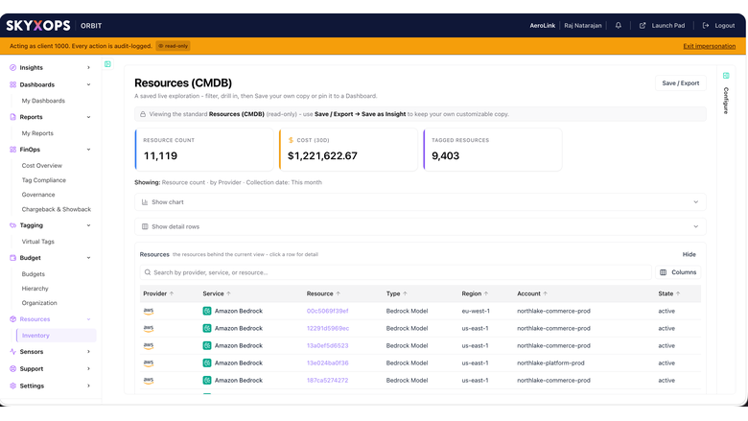Open My Reports
The width and height of the screenshot is (748, 421).
[37, 133]
